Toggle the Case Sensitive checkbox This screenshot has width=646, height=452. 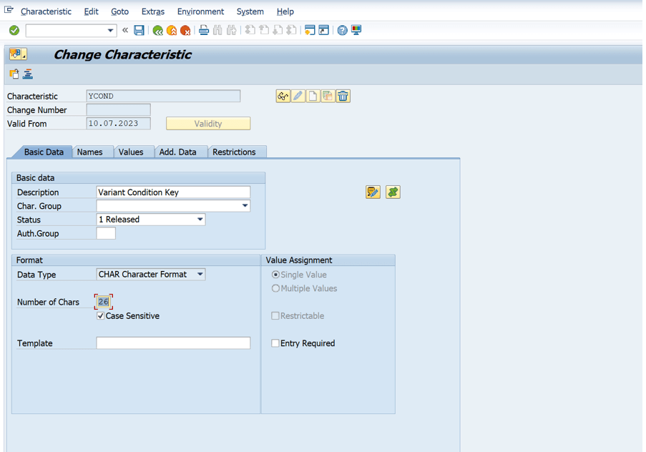(x=101, y=316)
